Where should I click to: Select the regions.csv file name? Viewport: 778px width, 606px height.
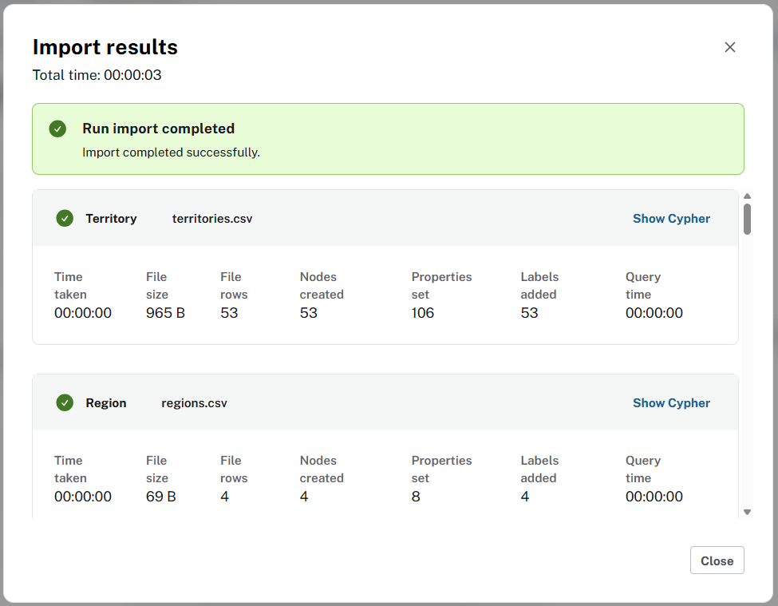(194, 402)
